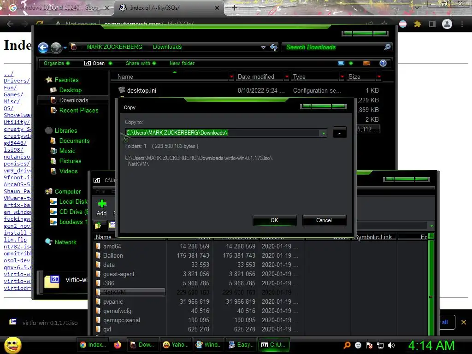Toggle Chrome side panel icon
The image size is (472, 354).
click(432, 24)
